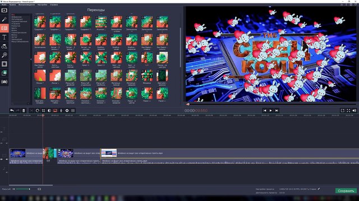Select the Избранное transitions category
Screen dimensions: 359x201
pos(16,17)
